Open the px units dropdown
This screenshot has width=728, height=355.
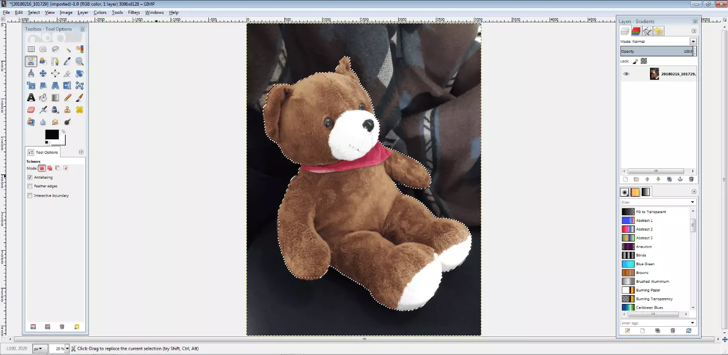pyautogui.click(x=40, y=349)
